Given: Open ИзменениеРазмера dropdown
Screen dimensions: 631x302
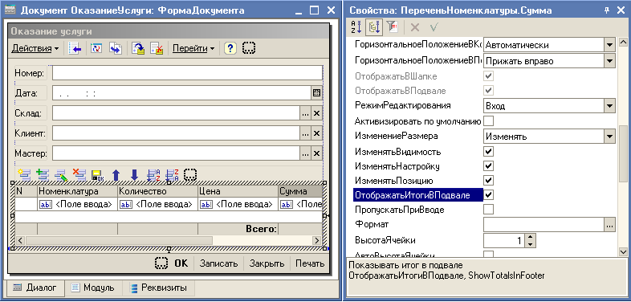Looking at the screenshot, I should point(609,137).
